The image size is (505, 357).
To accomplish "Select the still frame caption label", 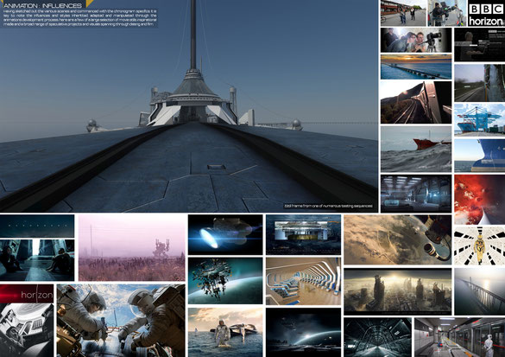I will tap(328, 206).
